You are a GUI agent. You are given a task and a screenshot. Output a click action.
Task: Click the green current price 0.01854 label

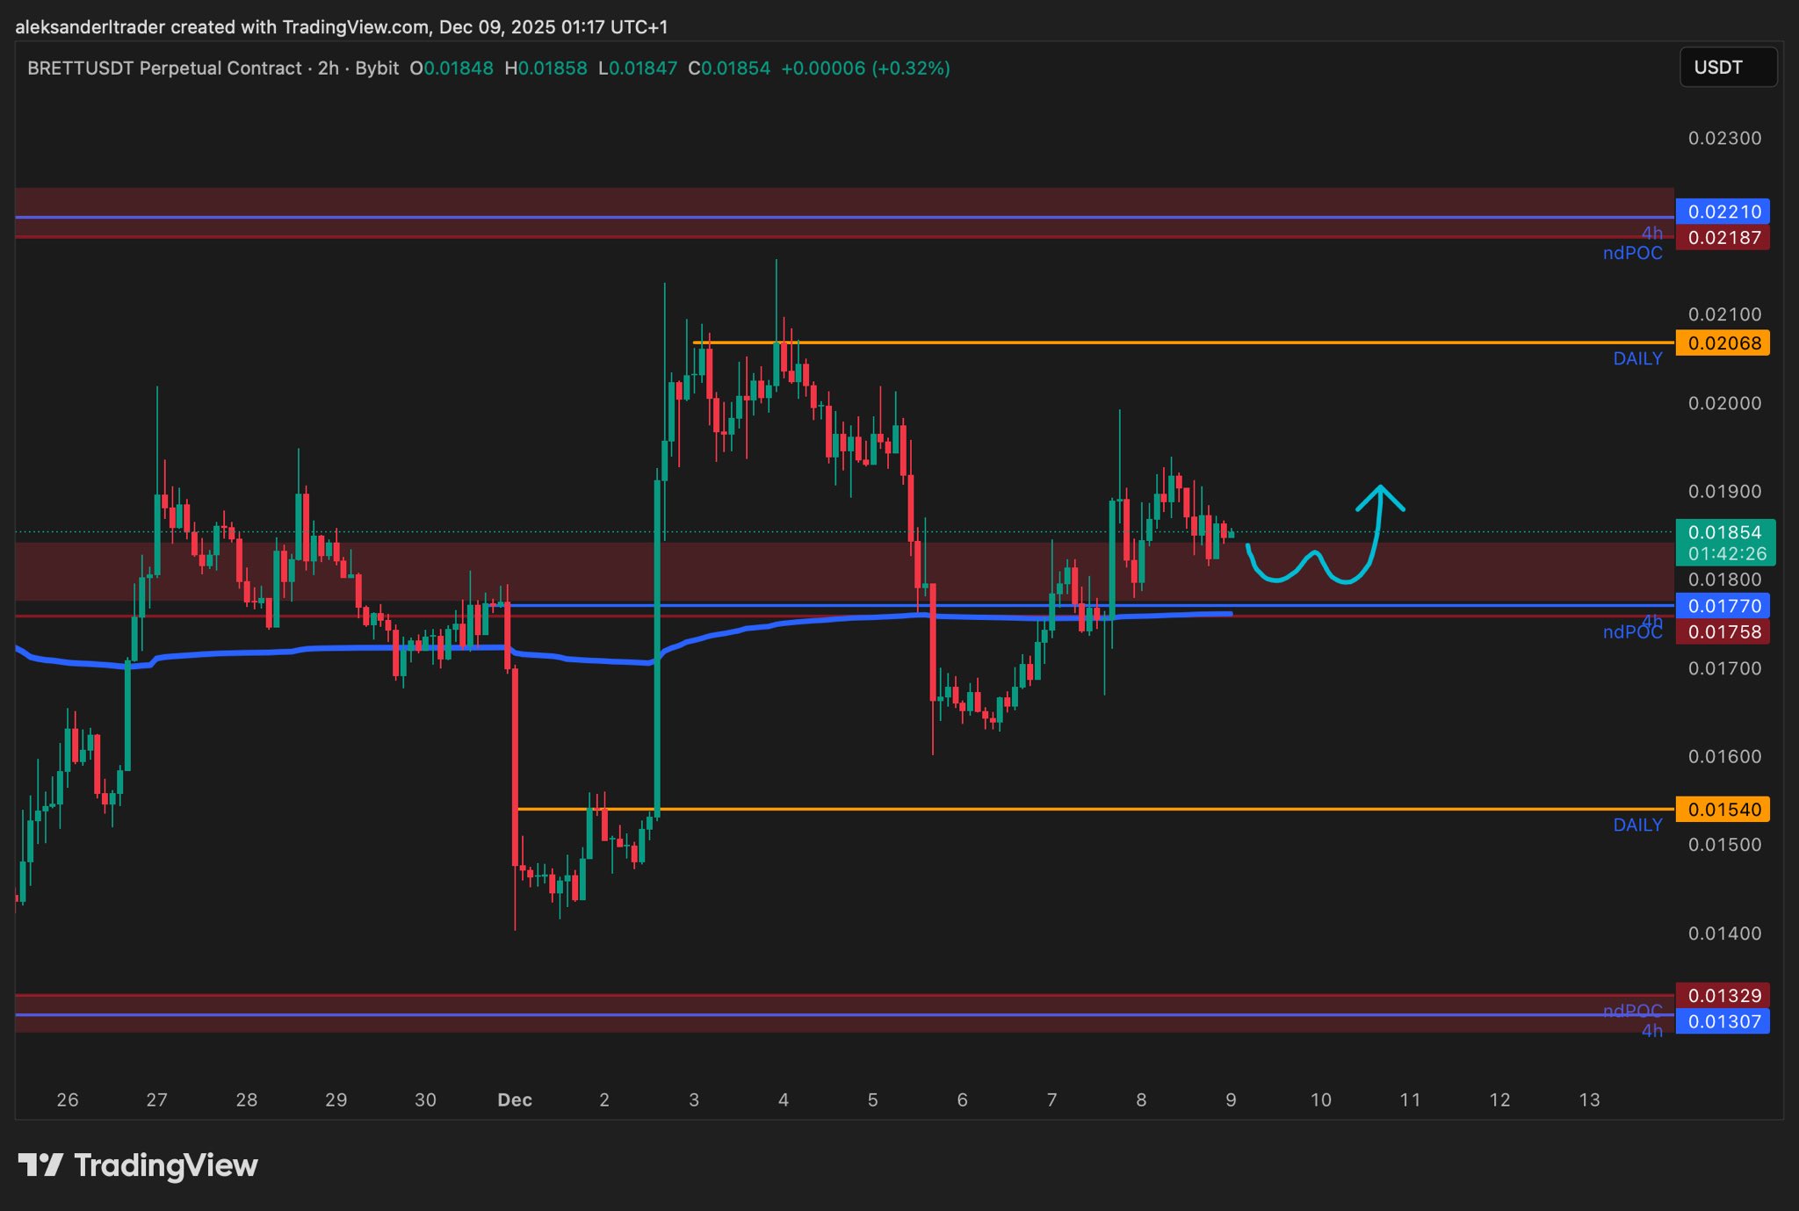[x=1724, y=533]
